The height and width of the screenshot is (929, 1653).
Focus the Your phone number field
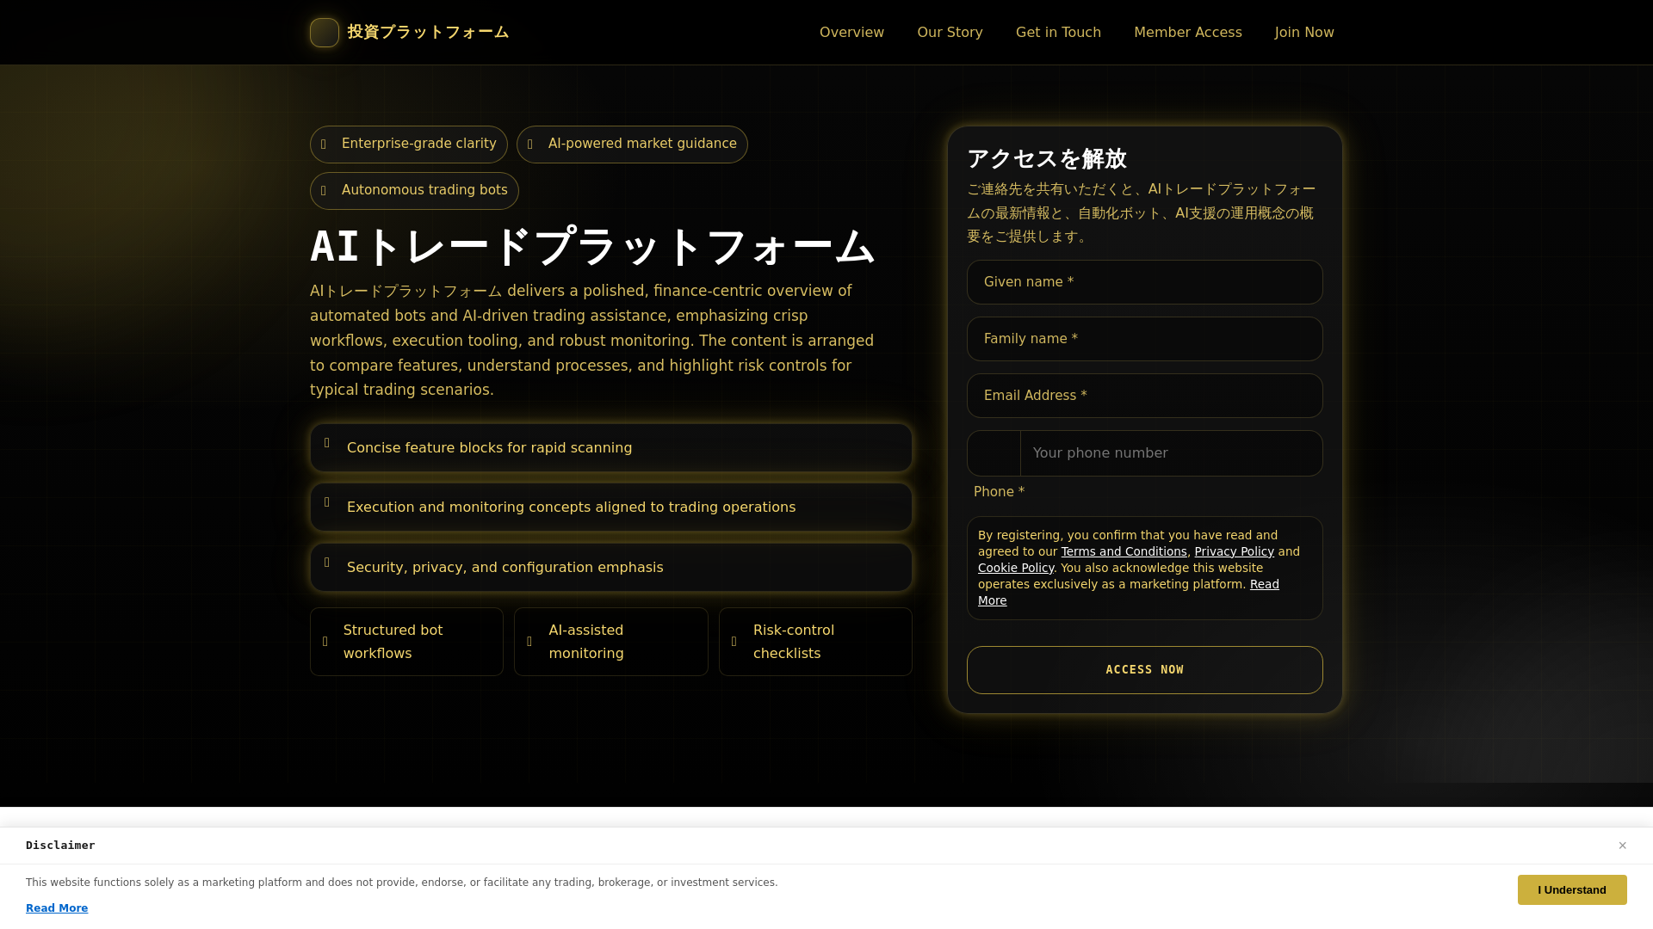(1171, 453)
